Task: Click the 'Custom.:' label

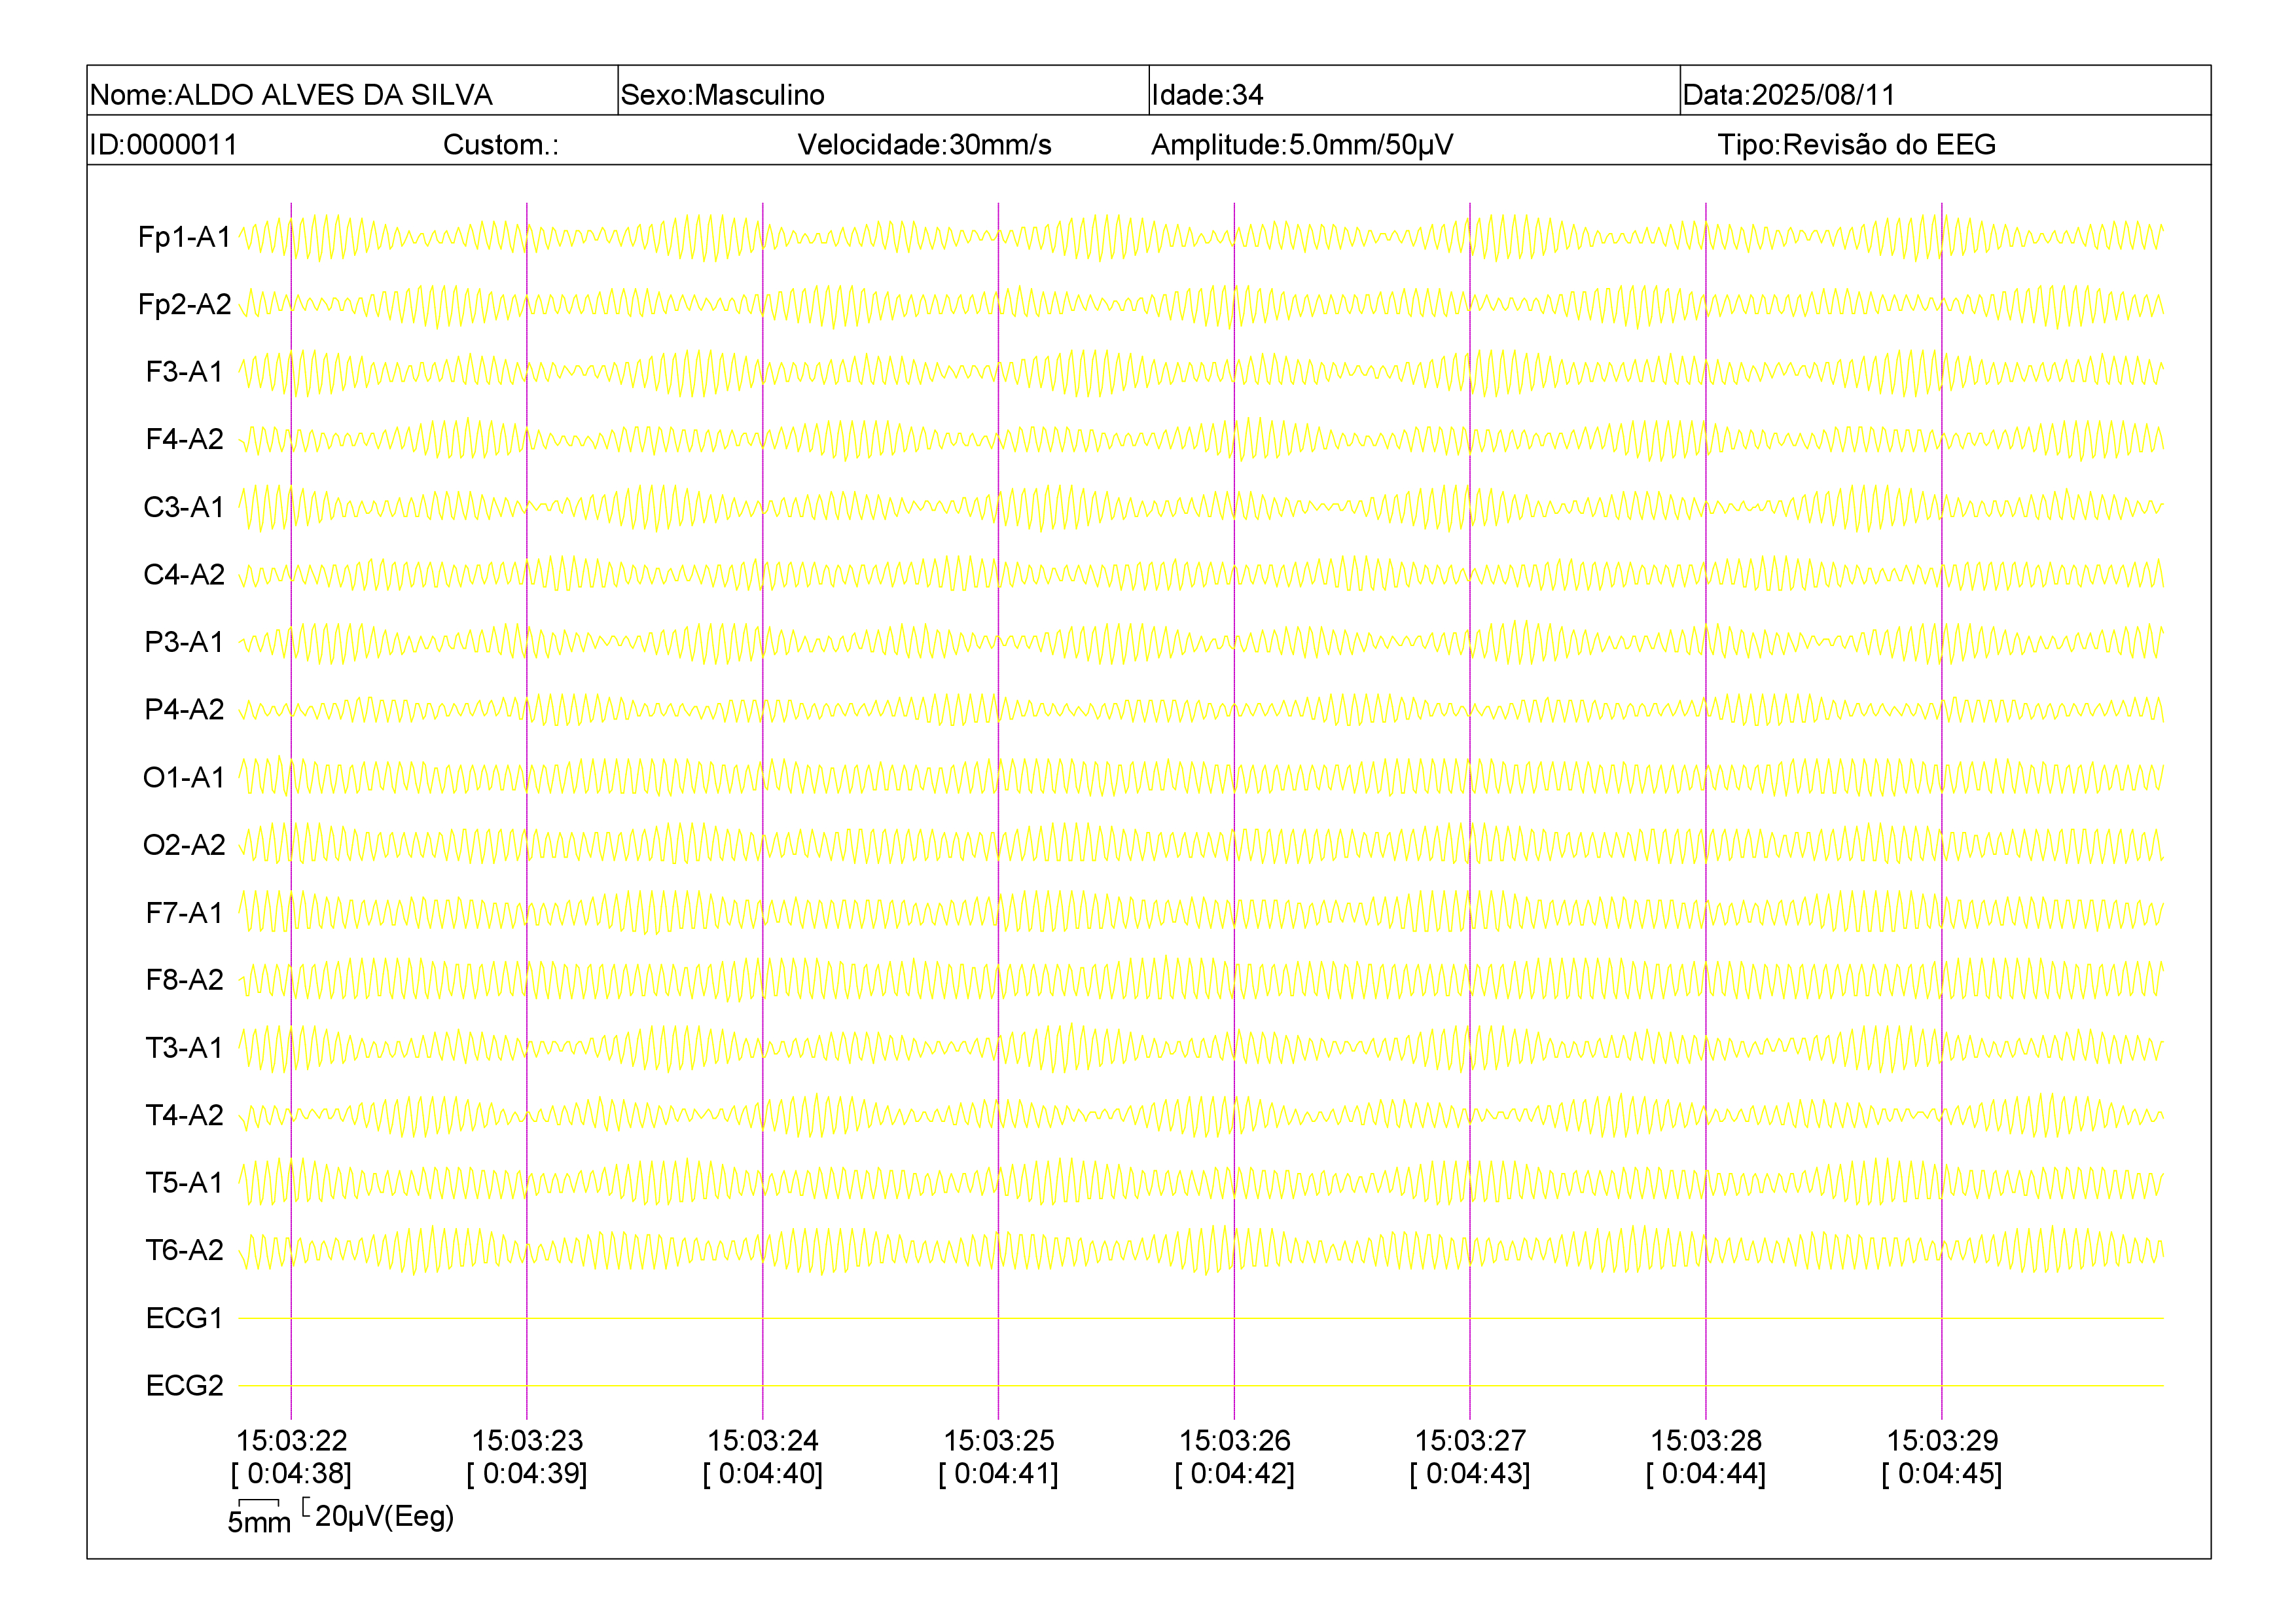Action: coord(501,145)
